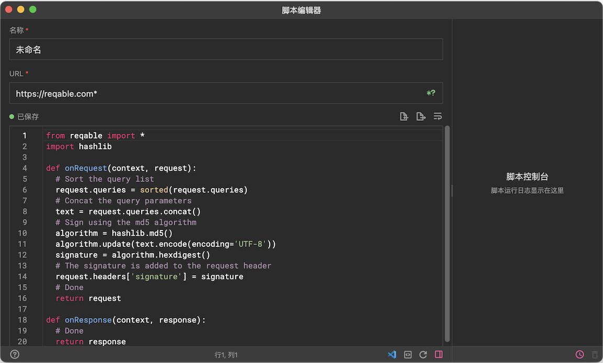Image resolution: width=603 pixels, height=363 pixels.
Task: Open the script in Visual Studio Code
Action: pyautogui.click(x=392, y=355)
